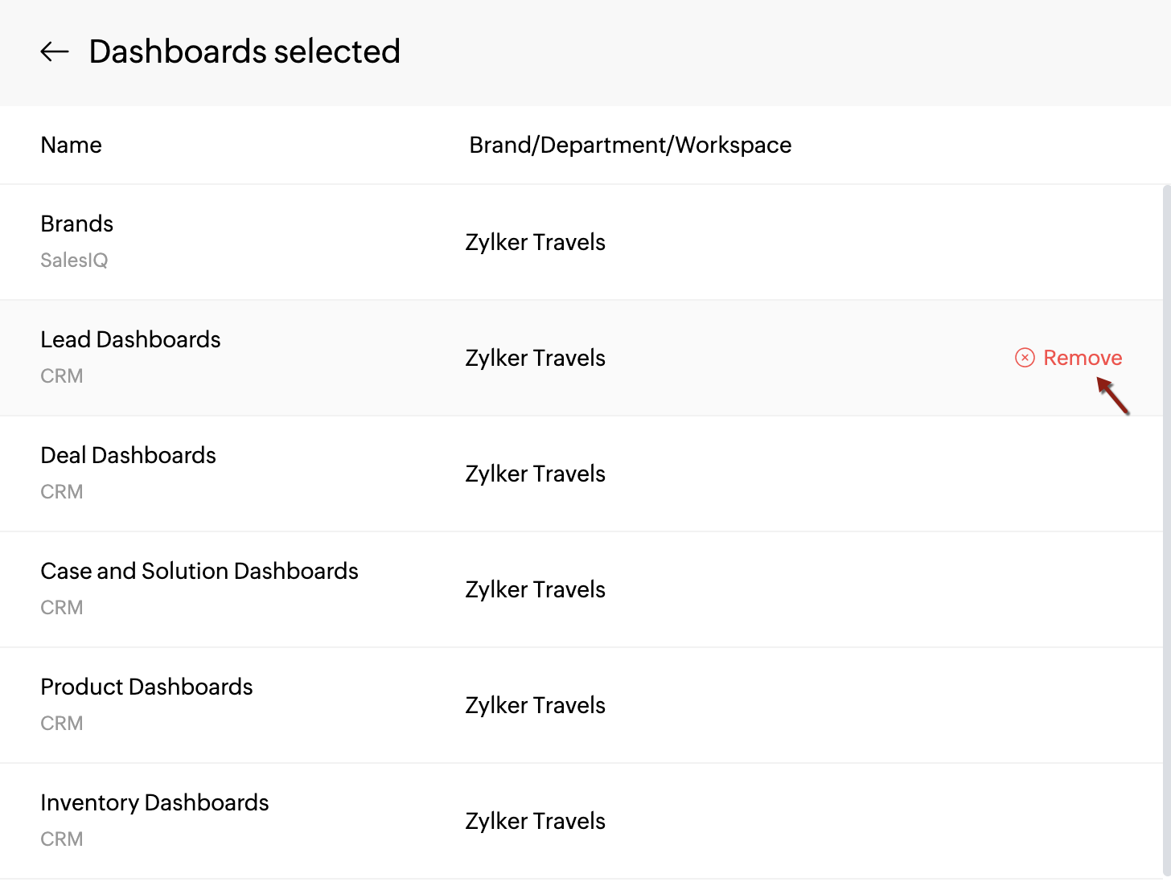Open Case and Solution Dashboards entry
Viewport: 1171px width, 886px height.
(x=199, y=571)
